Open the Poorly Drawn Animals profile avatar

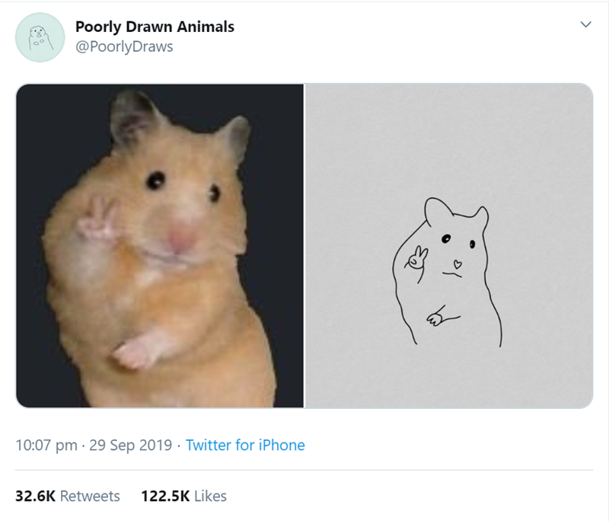[x=40, y=37]
